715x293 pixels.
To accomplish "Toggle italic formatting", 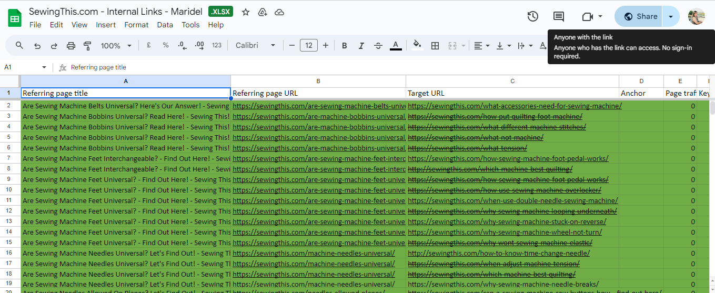I will click(361, 46).
